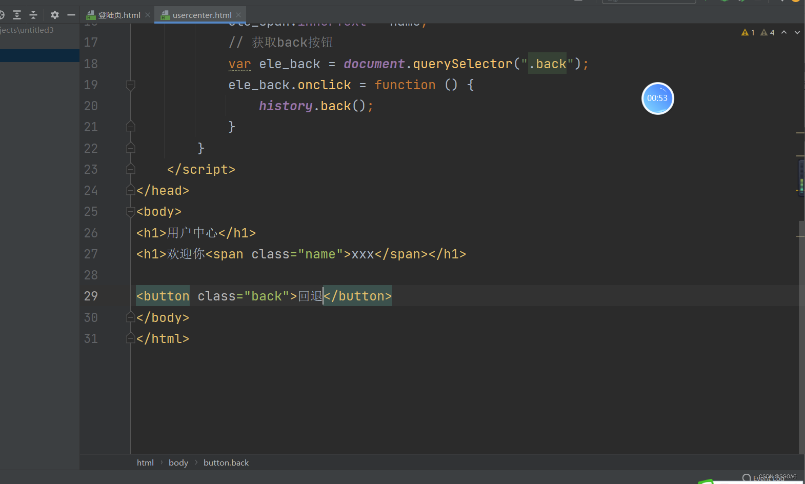Click the class="back" attribute on line 29
The height and width of the screenshot is (484, 805).
click(244, 296)
